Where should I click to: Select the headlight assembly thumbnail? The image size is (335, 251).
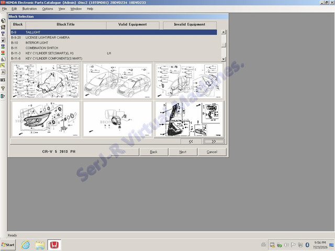point(46,119)
